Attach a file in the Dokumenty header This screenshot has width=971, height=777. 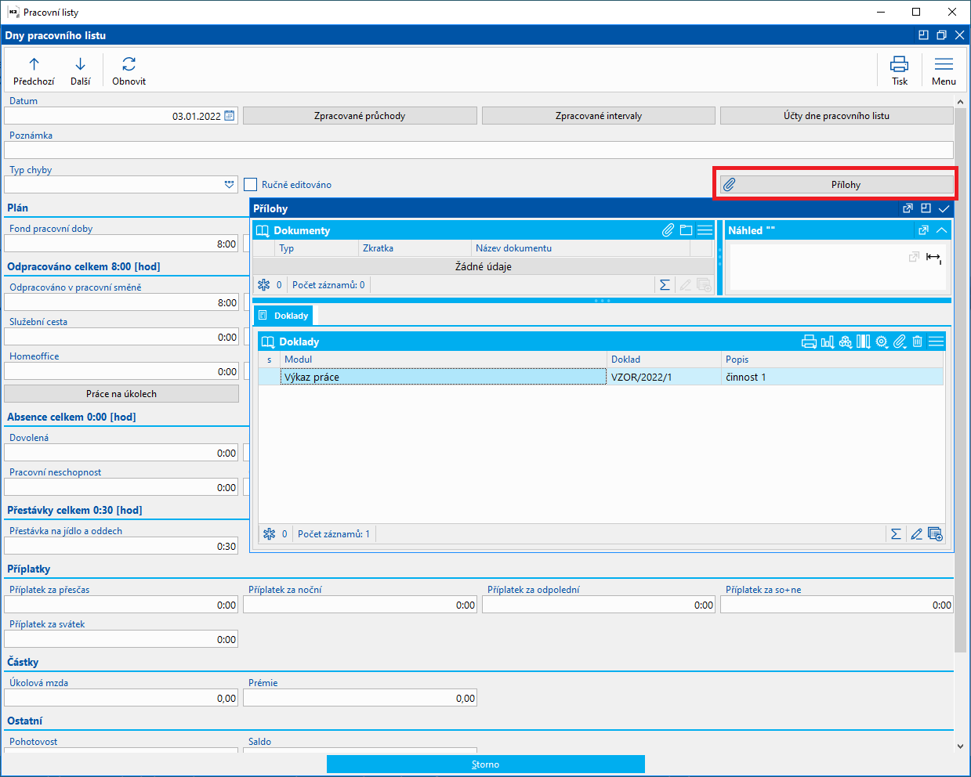pyautogui.click(x=668, y=230)
